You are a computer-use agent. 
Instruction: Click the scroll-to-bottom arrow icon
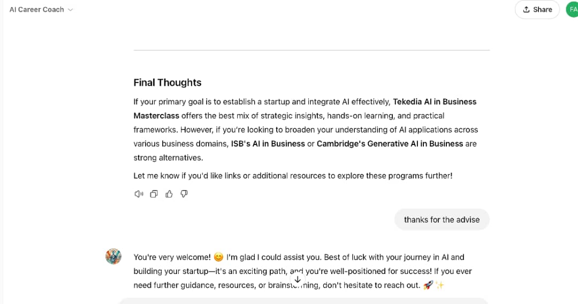pos(298,279)
